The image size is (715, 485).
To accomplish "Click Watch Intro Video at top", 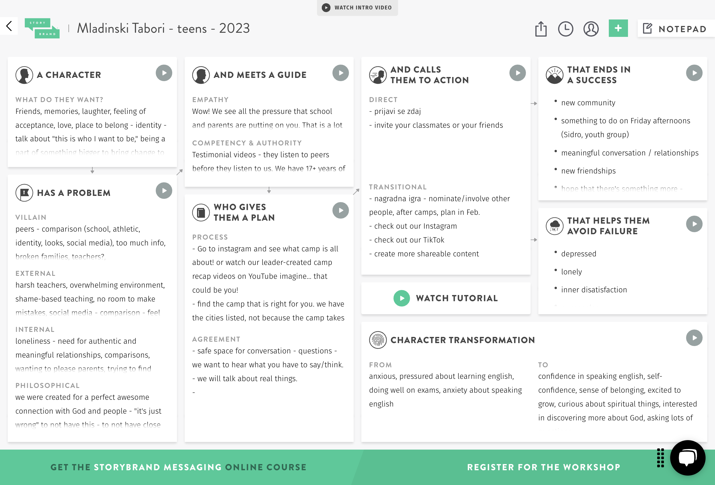I will 357,7.
